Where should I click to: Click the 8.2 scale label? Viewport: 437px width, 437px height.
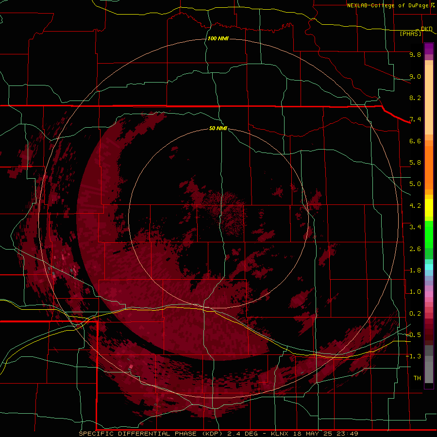pyautogui.click(x=415, y=98)
